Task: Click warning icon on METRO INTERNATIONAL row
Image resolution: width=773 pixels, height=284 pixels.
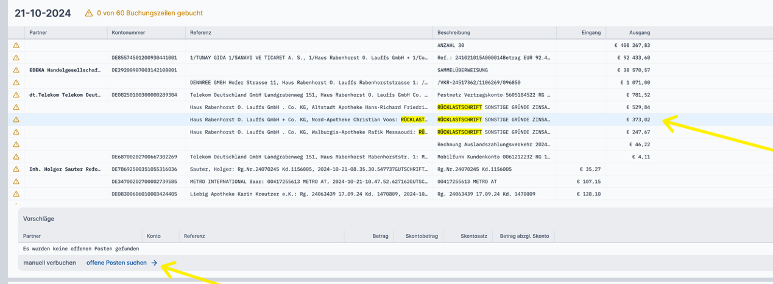Action: click(x=16, y=182)
